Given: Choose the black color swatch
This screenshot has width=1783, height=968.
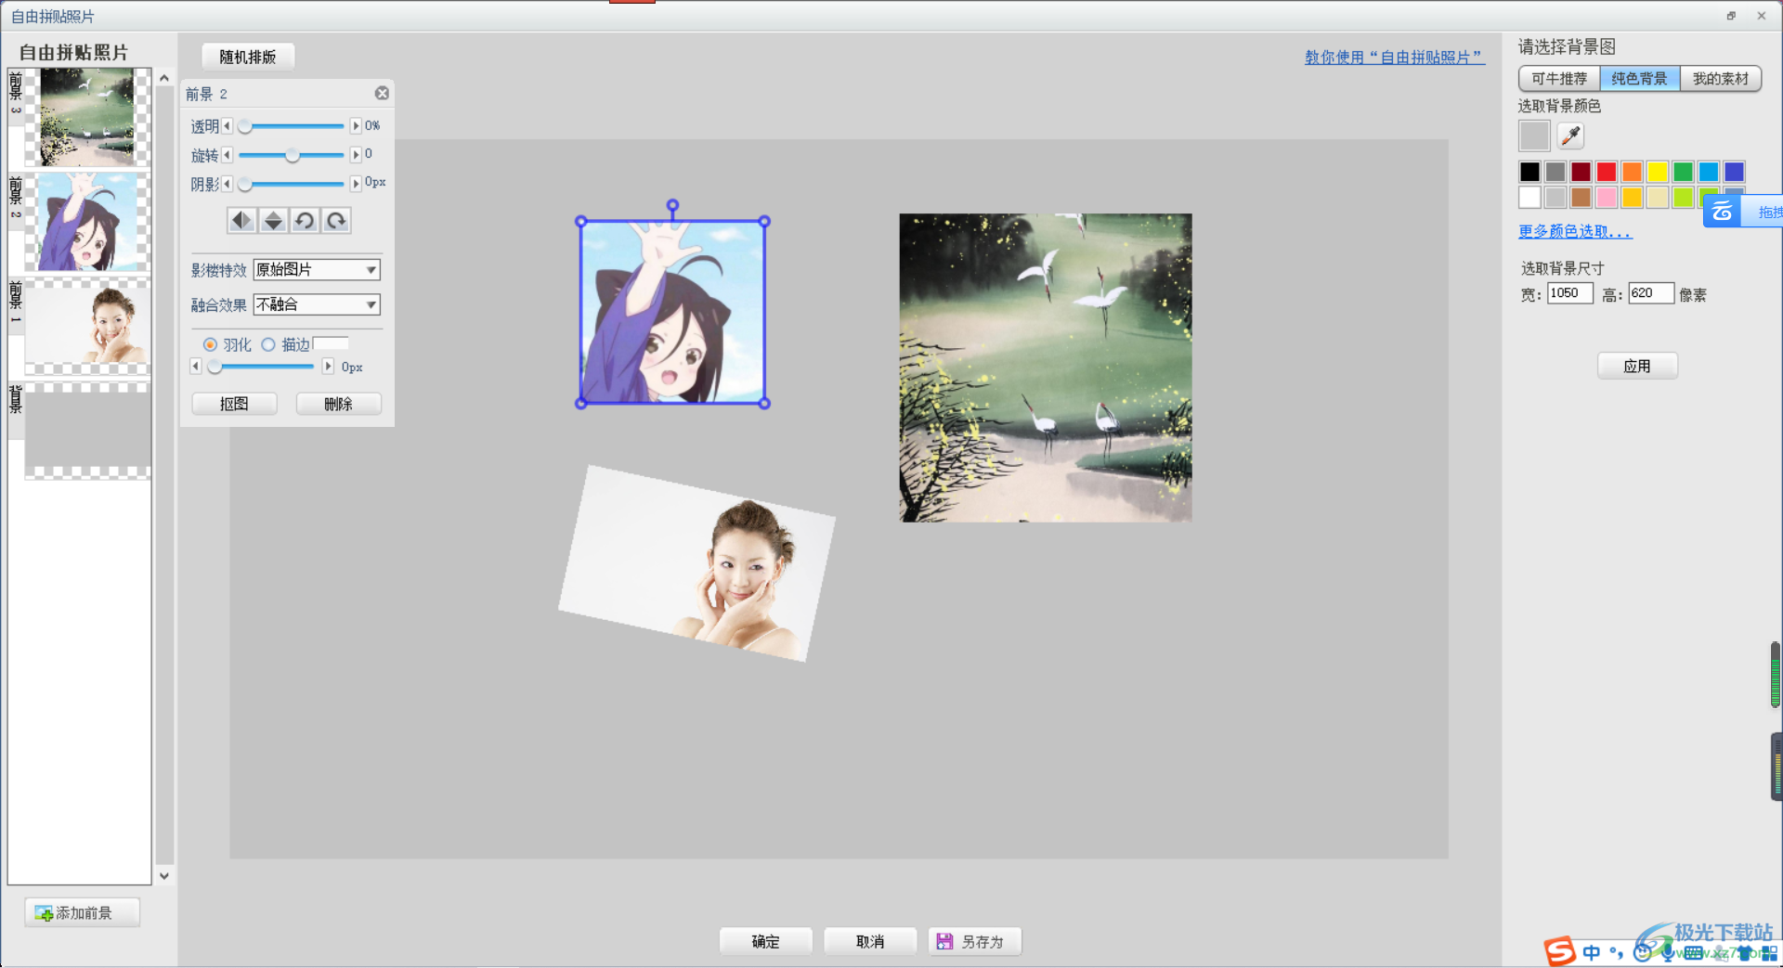Looking at the screenshot, I should (x=1529, y=172).
